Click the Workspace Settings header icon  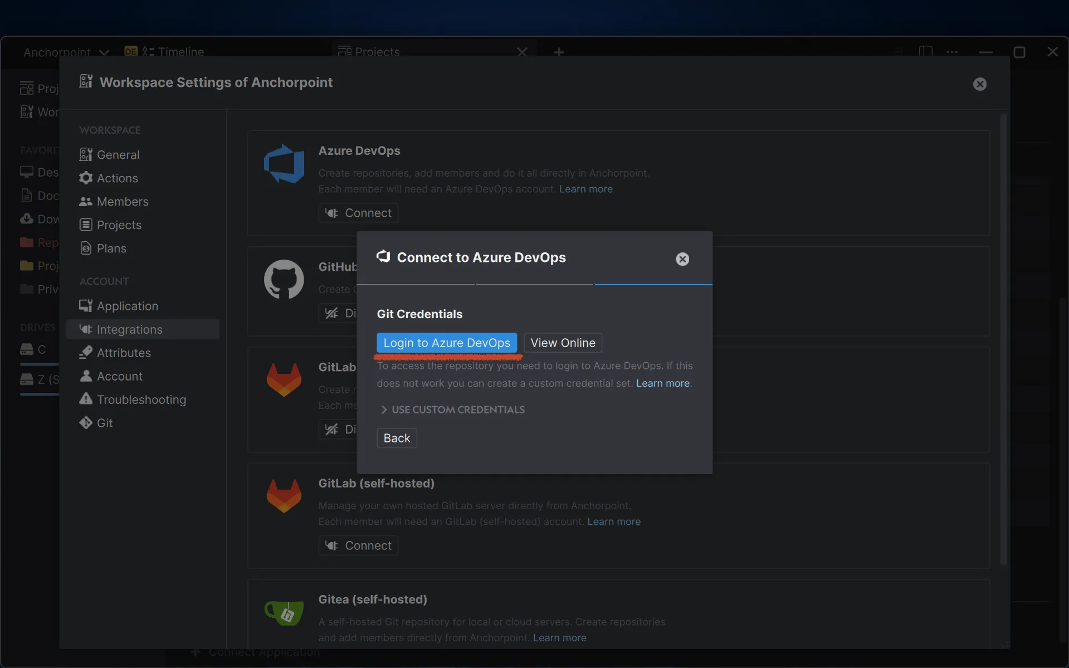[86, 81]
